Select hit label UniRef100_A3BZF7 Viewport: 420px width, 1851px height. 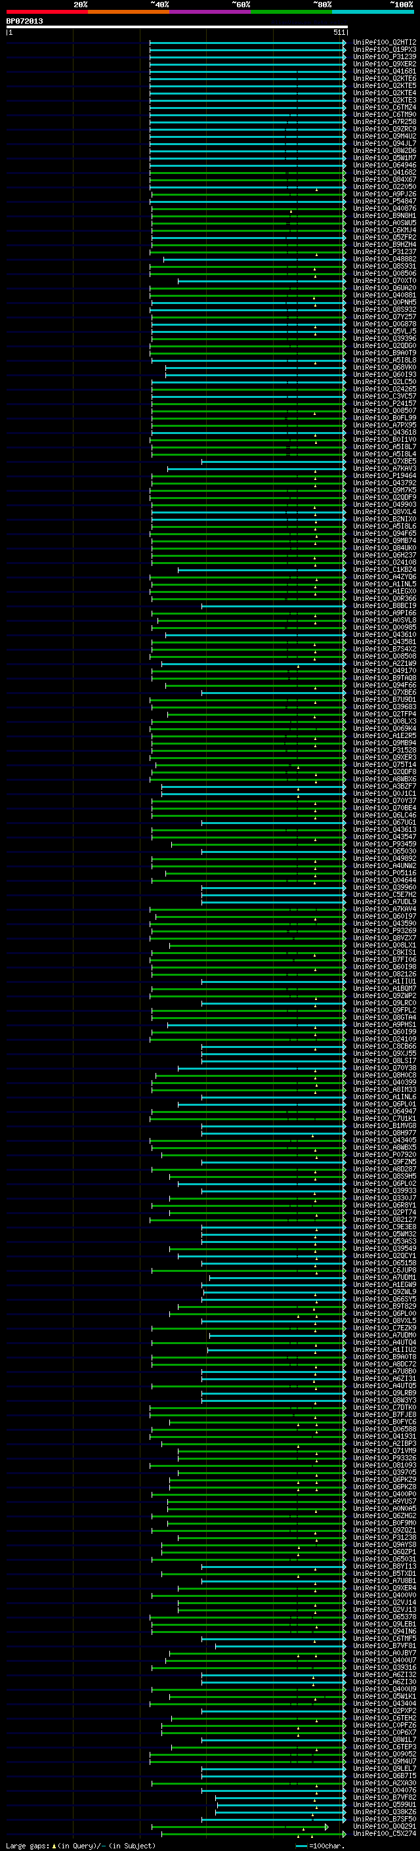384,786
